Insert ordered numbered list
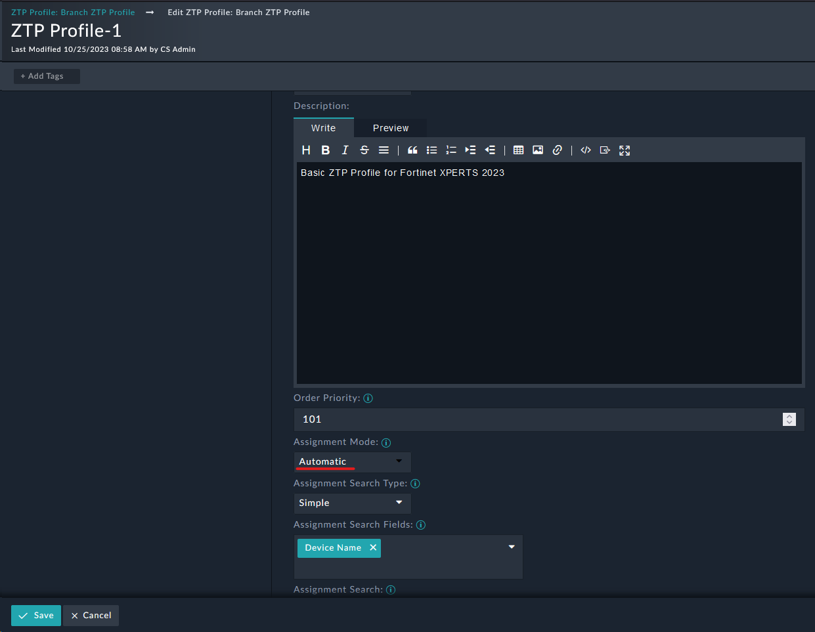This screenshot has width=815, height=632. tap(451, 150)
